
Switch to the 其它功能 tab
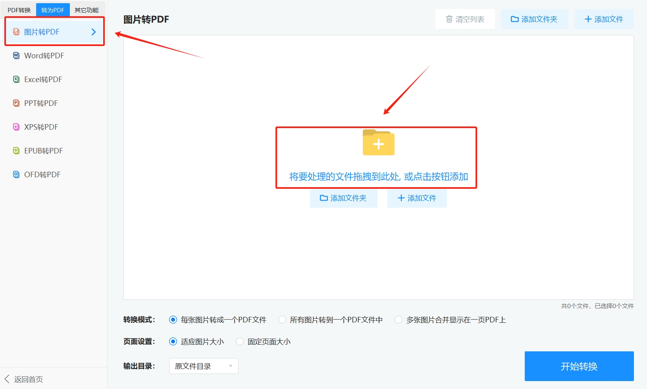point(87,10)
